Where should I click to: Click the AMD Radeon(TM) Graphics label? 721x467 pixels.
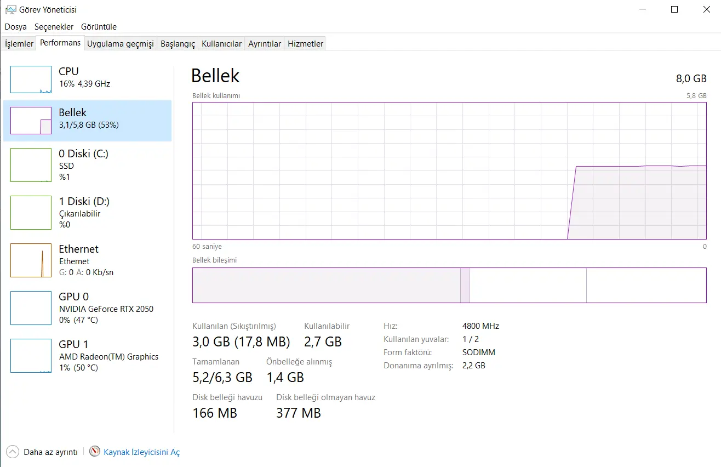(108, 356)
